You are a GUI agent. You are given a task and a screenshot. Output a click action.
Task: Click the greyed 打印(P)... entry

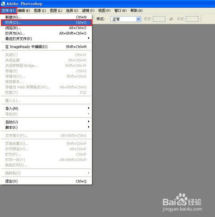[46, 154]
